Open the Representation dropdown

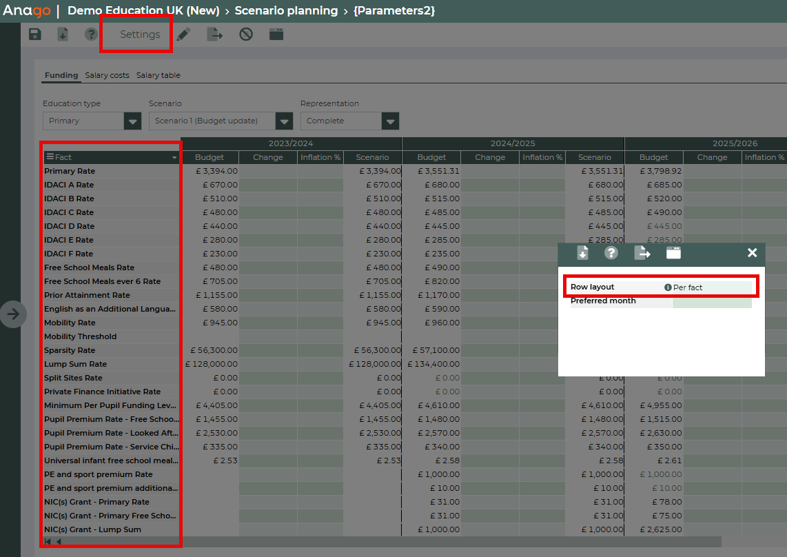[390, 121]
